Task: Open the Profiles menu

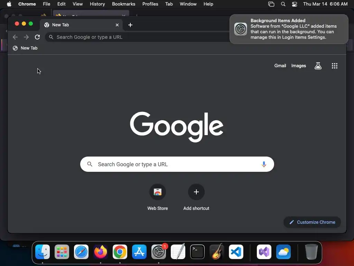Action: pos(150,4)
